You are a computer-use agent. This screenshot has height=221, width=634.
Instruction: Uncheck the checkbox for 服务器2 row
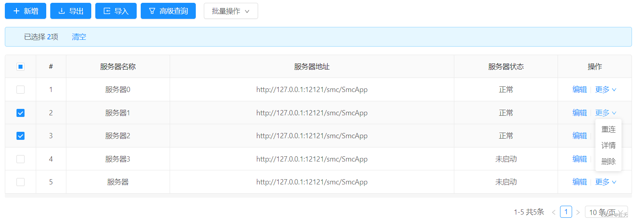coord(21,136)
